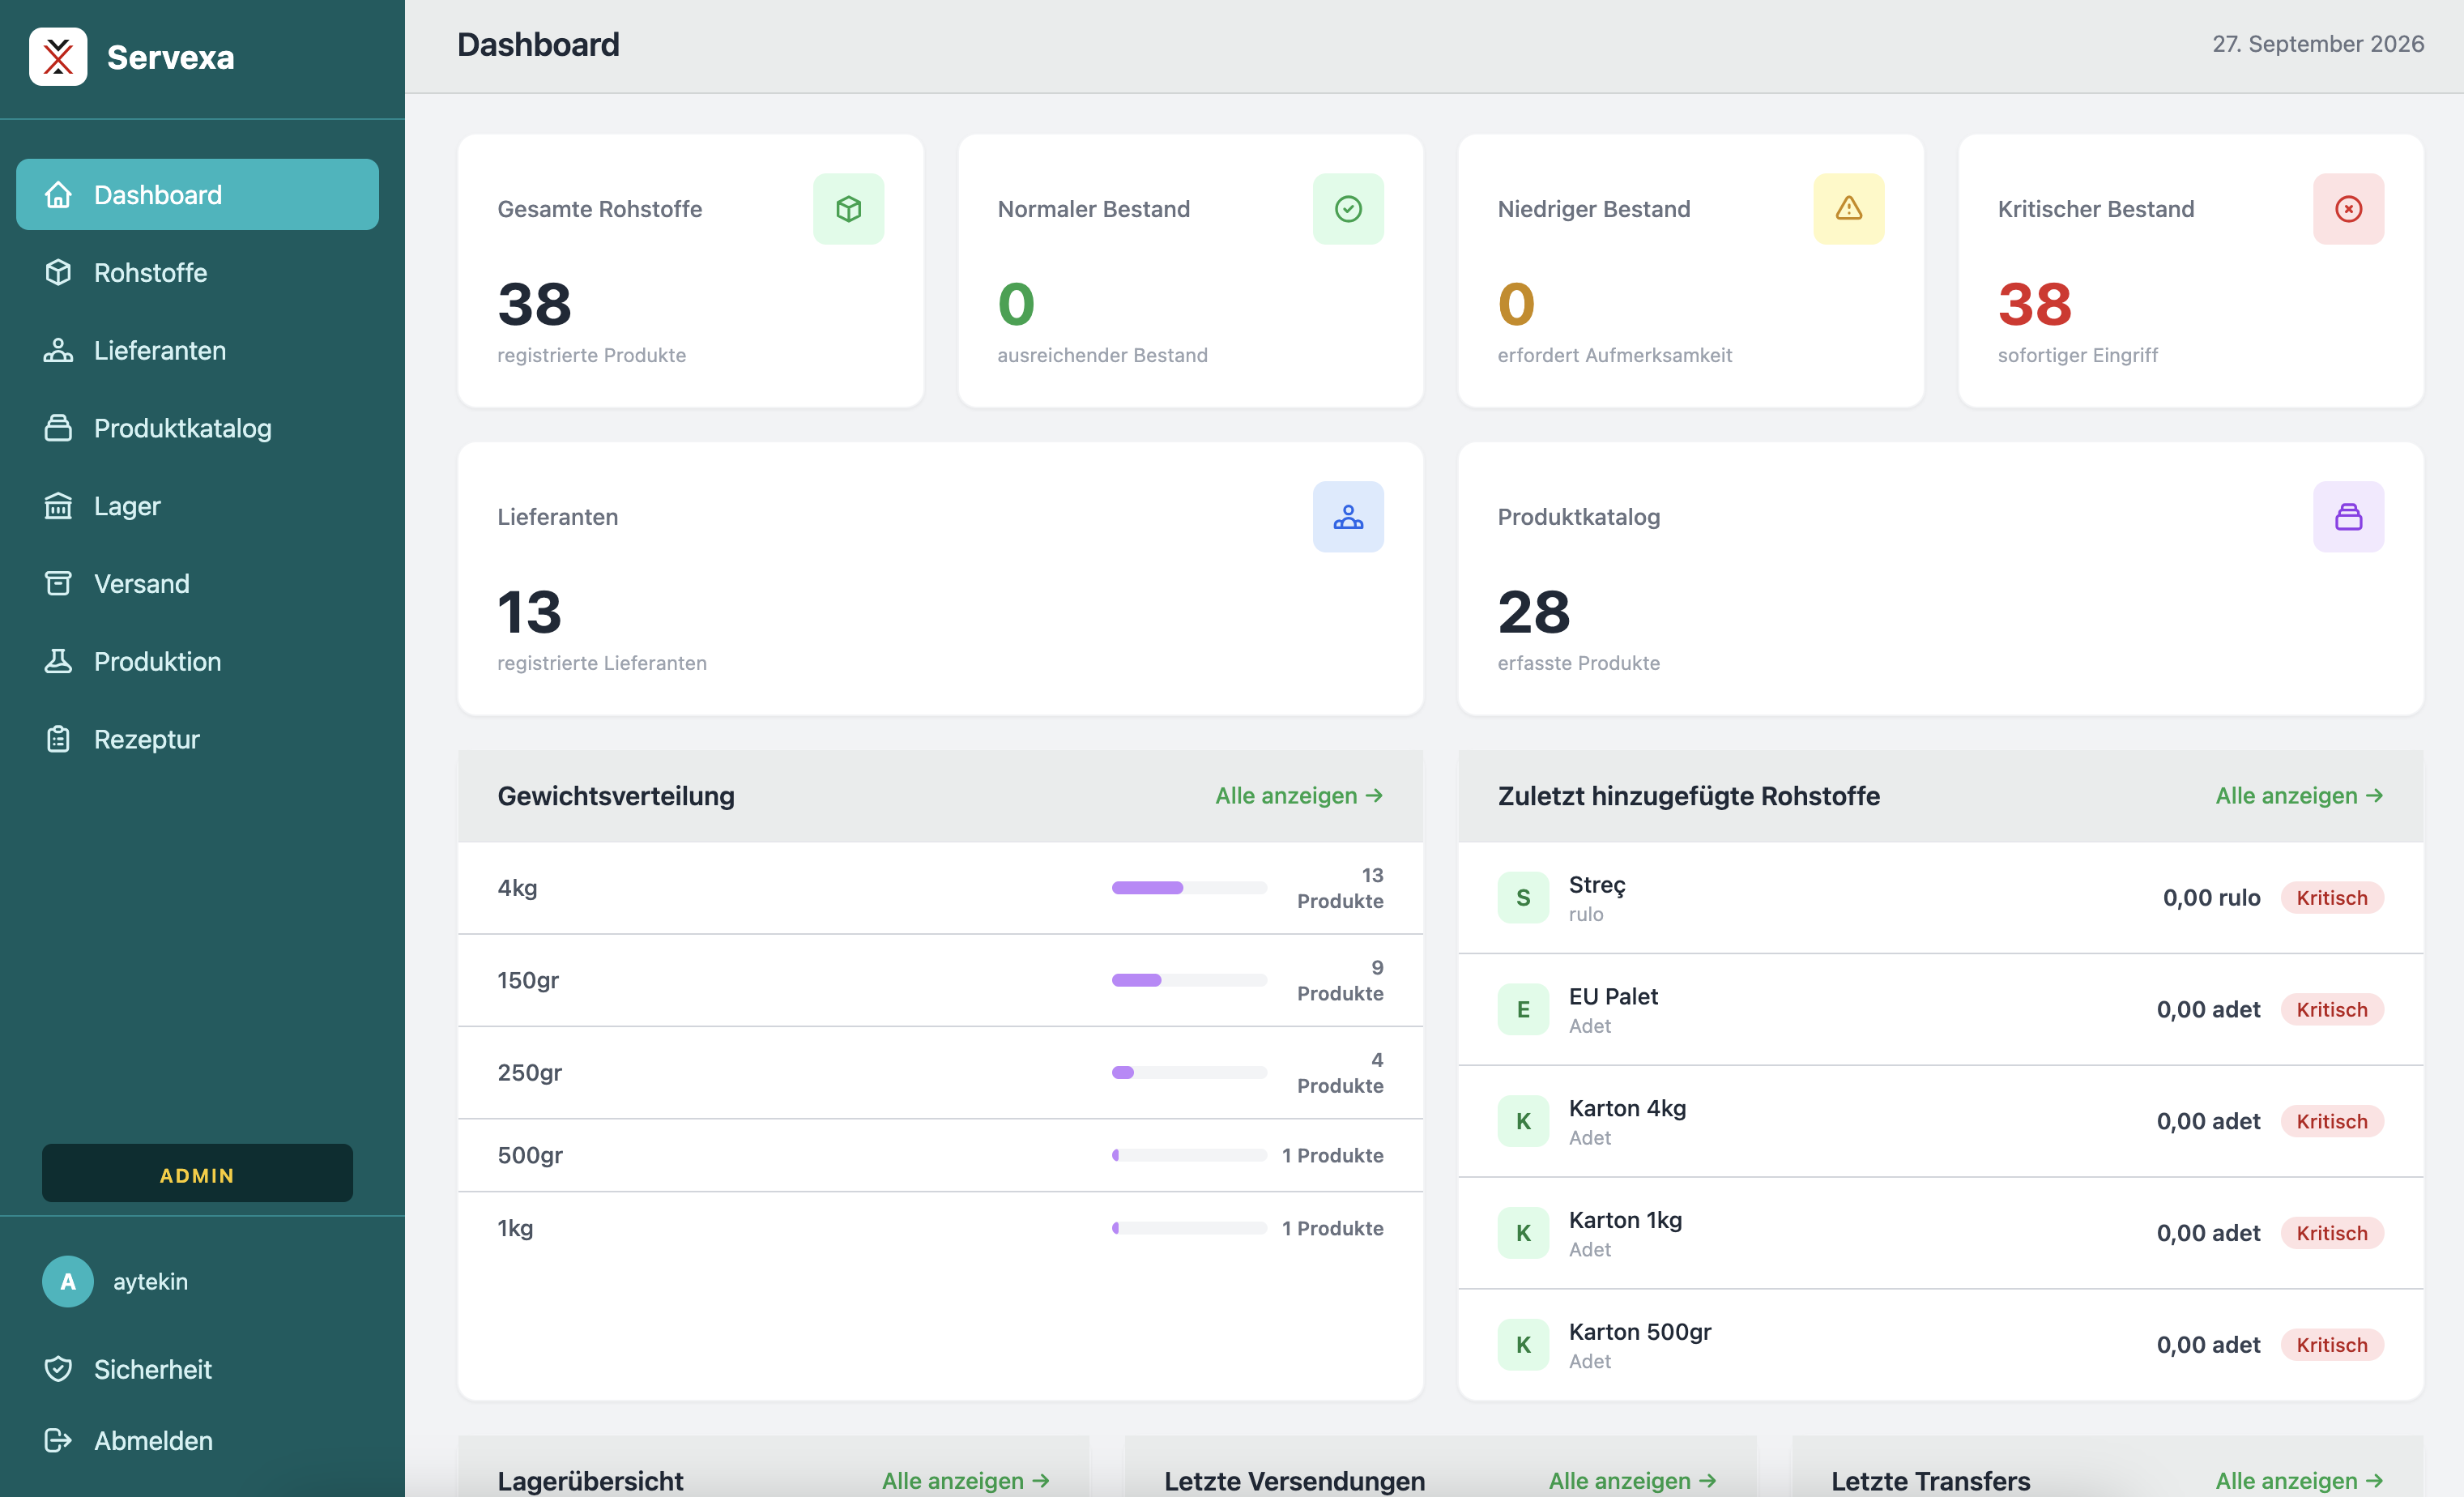Click the Kritisch badge for Karton 4kg
The width and height of the screenshot is (2464, 1497).
pos(2332,1121)
